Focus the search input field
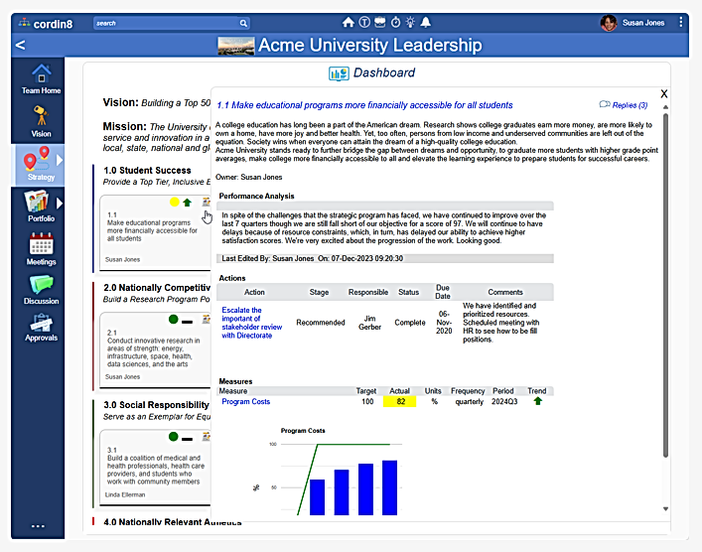This screenshot has width=702, height=552. (167, 23)
